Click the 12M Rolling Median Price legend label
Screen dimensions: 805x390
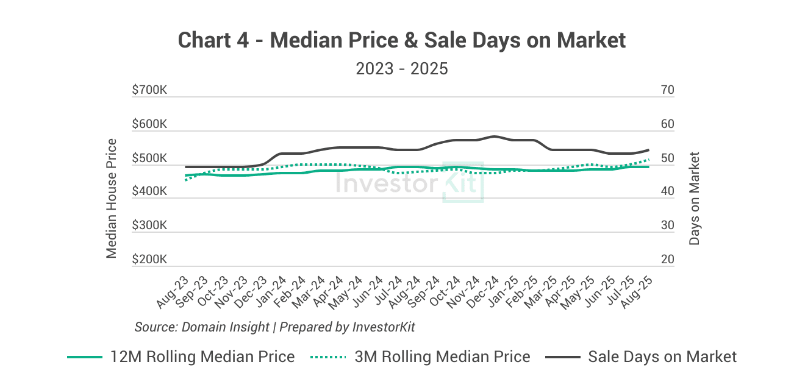202,356
